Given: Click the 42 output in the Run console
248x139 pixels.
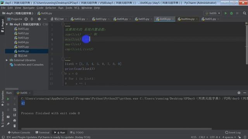Looking at the screenshot, I should (23, 103).
